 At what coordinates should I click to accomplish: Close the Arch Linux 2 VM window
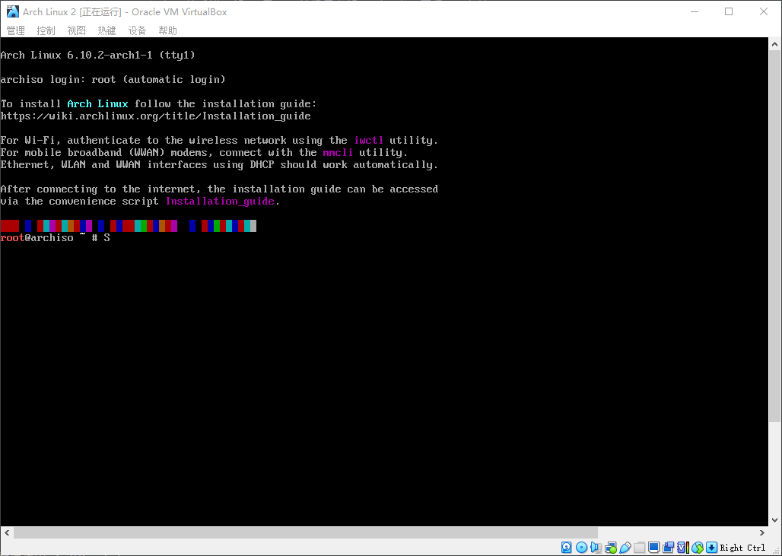point(764,11)
